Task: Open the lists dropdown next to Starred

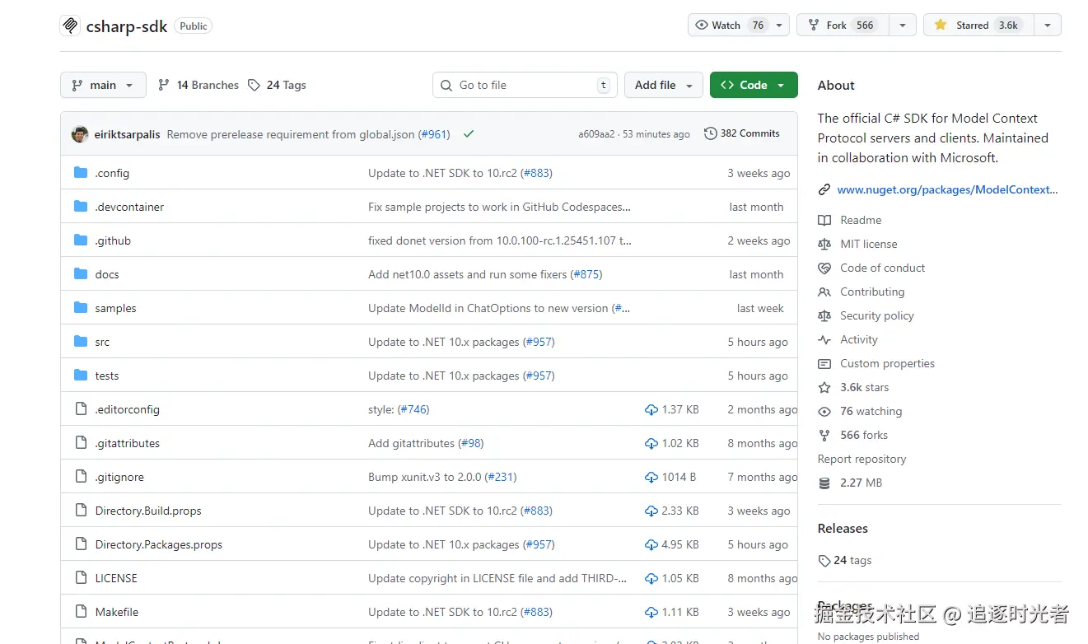Action: (x=1047, y=25)
